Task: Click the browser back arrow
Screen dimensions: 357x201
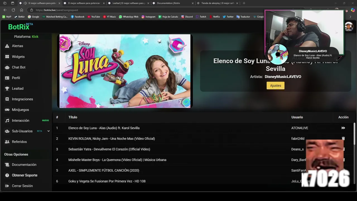Action: point(5,10)
